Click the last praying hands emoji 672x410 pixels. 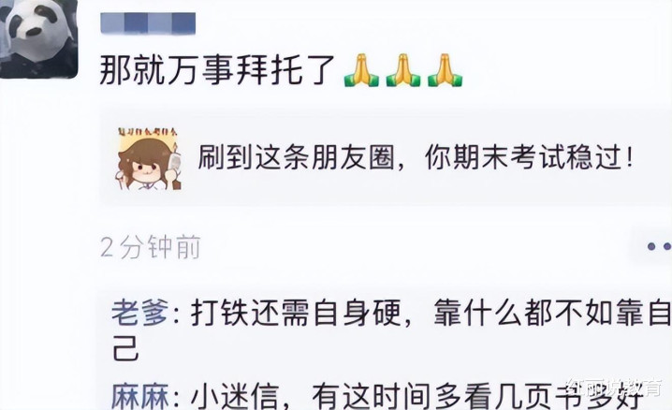point(445,70)
